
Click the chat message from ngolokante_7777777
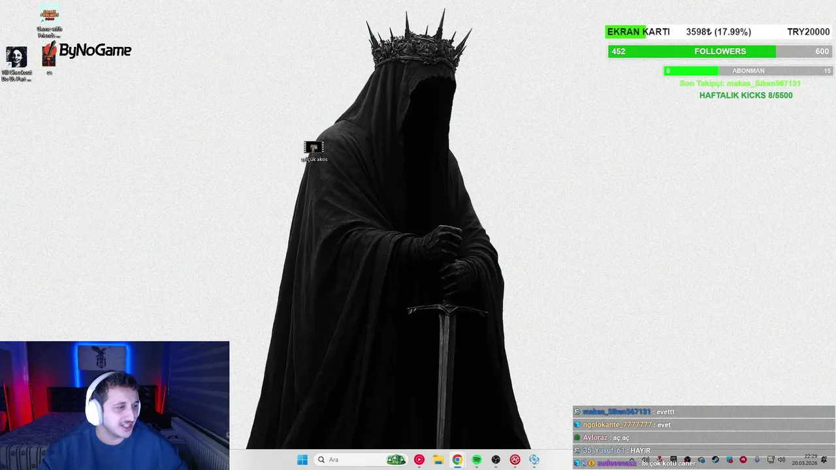coord(703,425)
